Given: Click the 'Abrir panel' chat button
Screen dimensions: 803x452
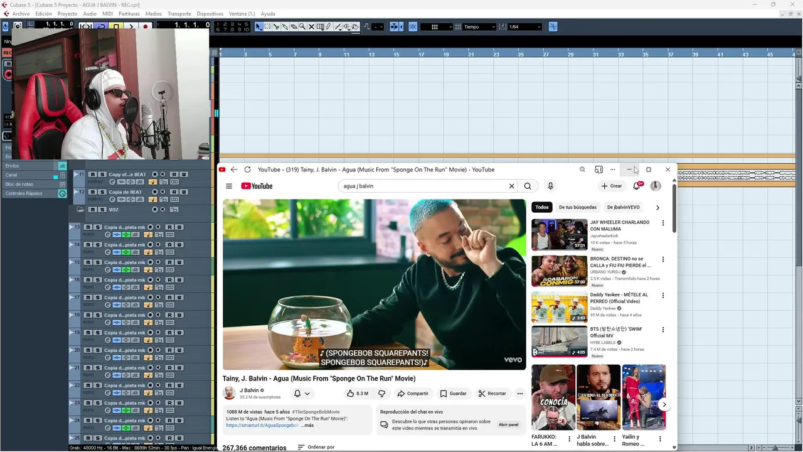Looking at the screenshot, I should (509, 425).
